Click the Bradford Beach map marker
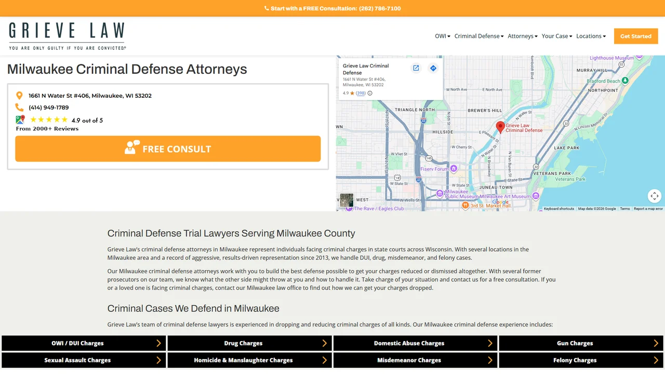Screen dimensions: 665x374 pyautogui.click(x=625, y=81)
